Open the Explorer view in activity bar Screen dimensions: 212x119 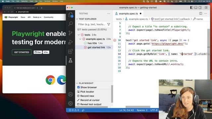click(71, 15)
